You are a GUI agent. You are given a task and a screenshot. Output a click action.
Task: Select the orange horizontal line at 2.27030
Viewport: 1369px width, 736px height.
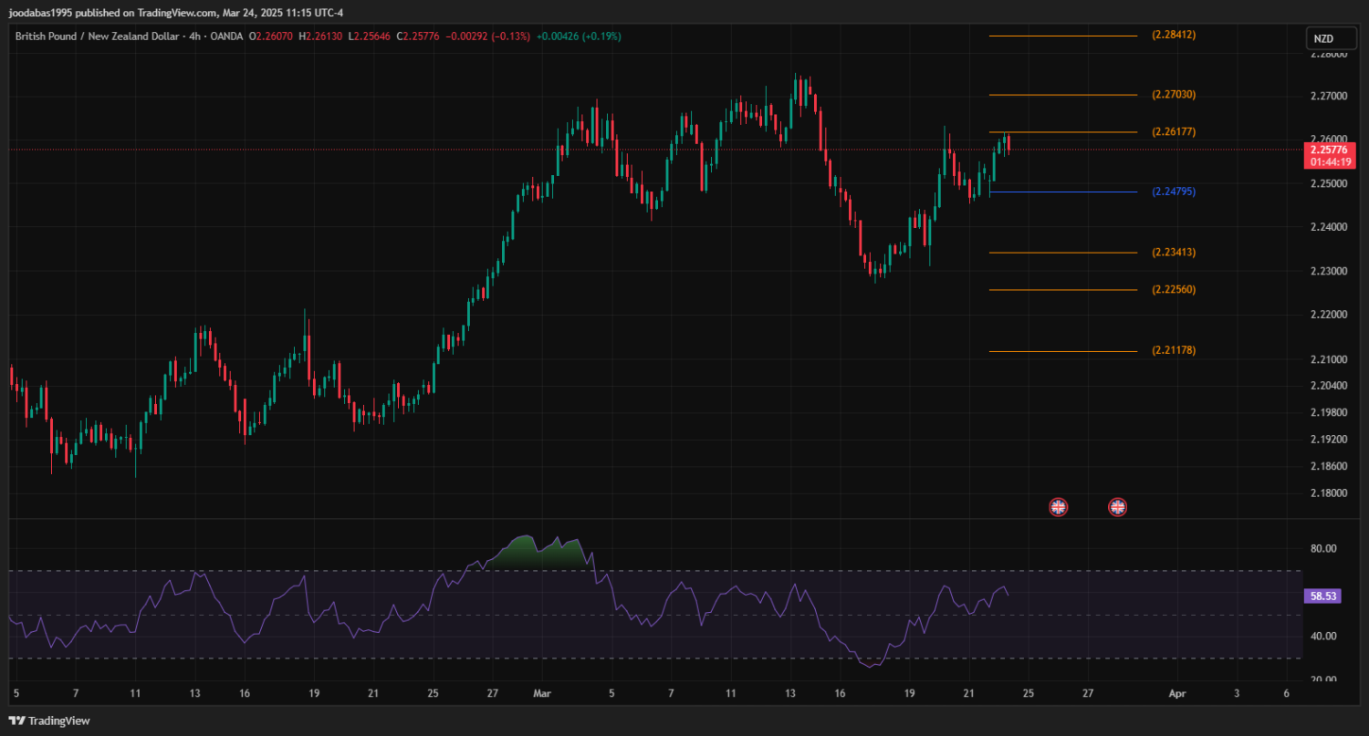(1063, 95)
